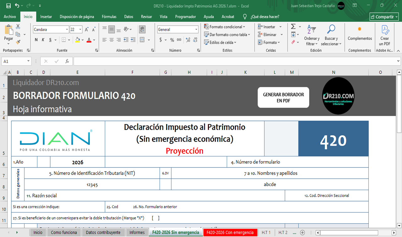Image resolution: width=402 pixels, height=237 pixels.
Task: Open the Fórmulas ribbon tab
Action: [x=109, y=17]
